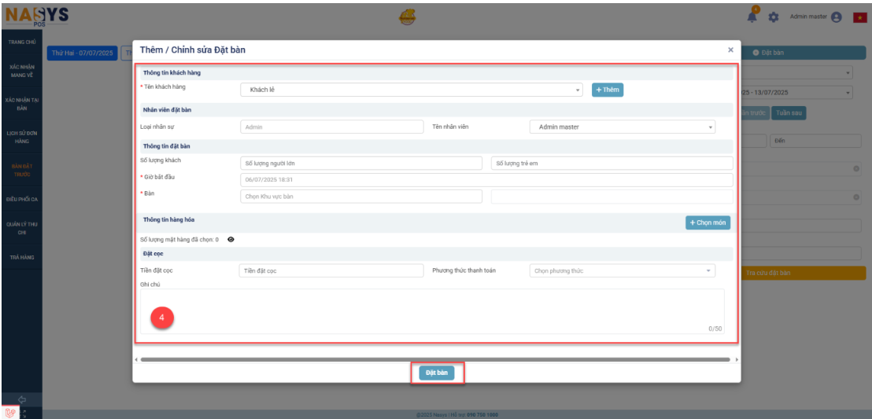
Task: Click the Laravel debug icon at bottom-left
Action: point(10,412)
